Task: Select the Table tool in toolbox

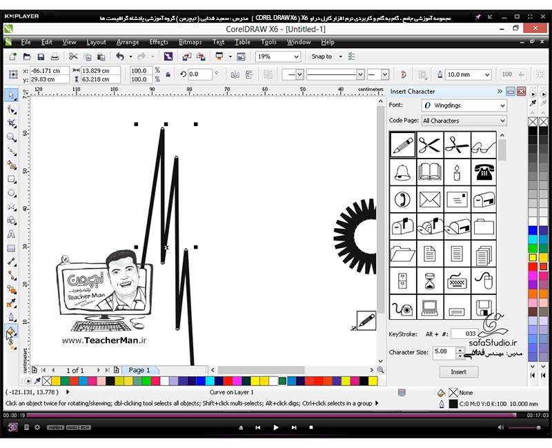Action: (x=11, y=248)
